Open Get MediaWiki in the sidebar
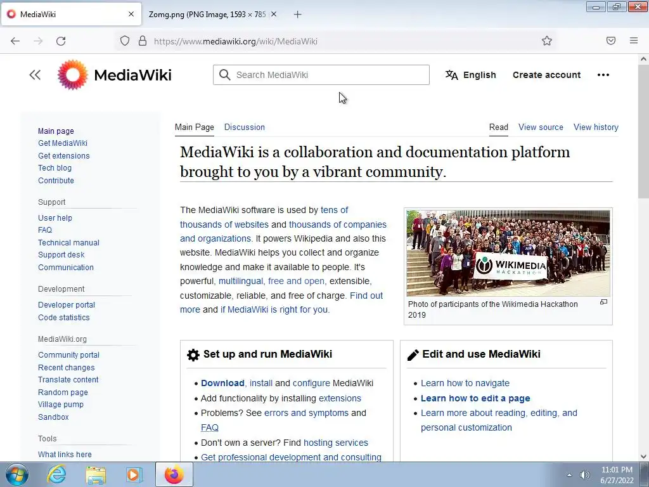The width and height of the screenshot is (649, 487). pyautogui.click(x=63, y=143)
